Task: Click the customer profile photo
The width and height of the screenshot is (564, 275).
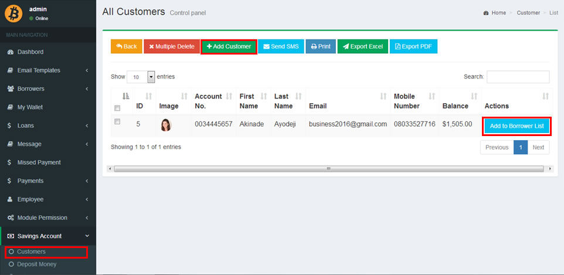Action: (x=165, y=124)
